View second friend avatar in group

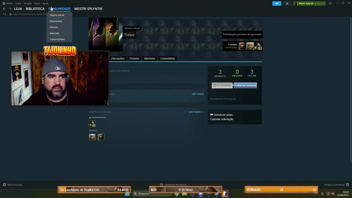point(250,46)
